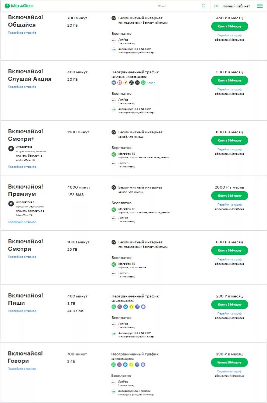
Task: Buy SIM card for Включайся! Общайся tariff
Action: pyautogui.click(x=229, y=26)
